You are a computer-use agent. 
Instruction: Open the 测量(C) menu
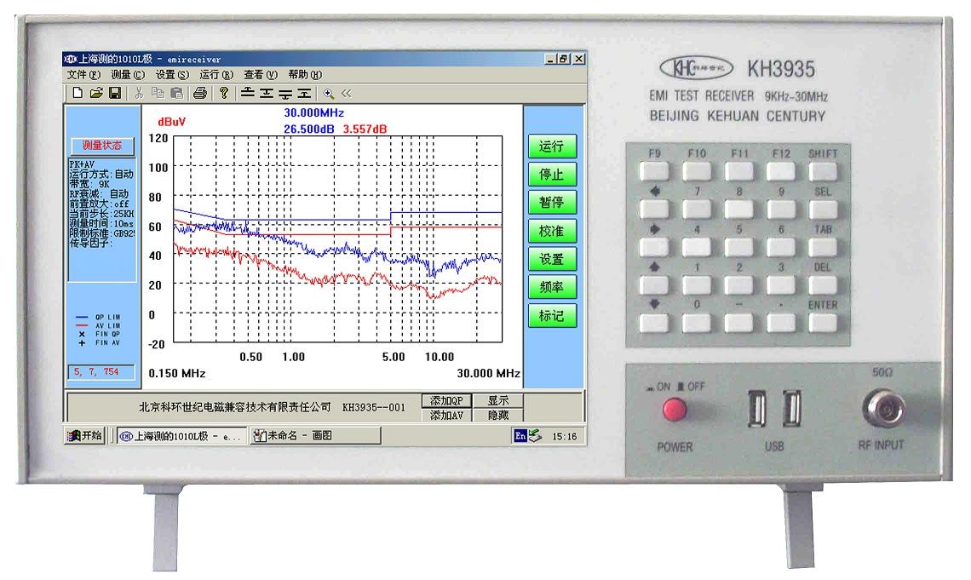(x=128, y=75)
